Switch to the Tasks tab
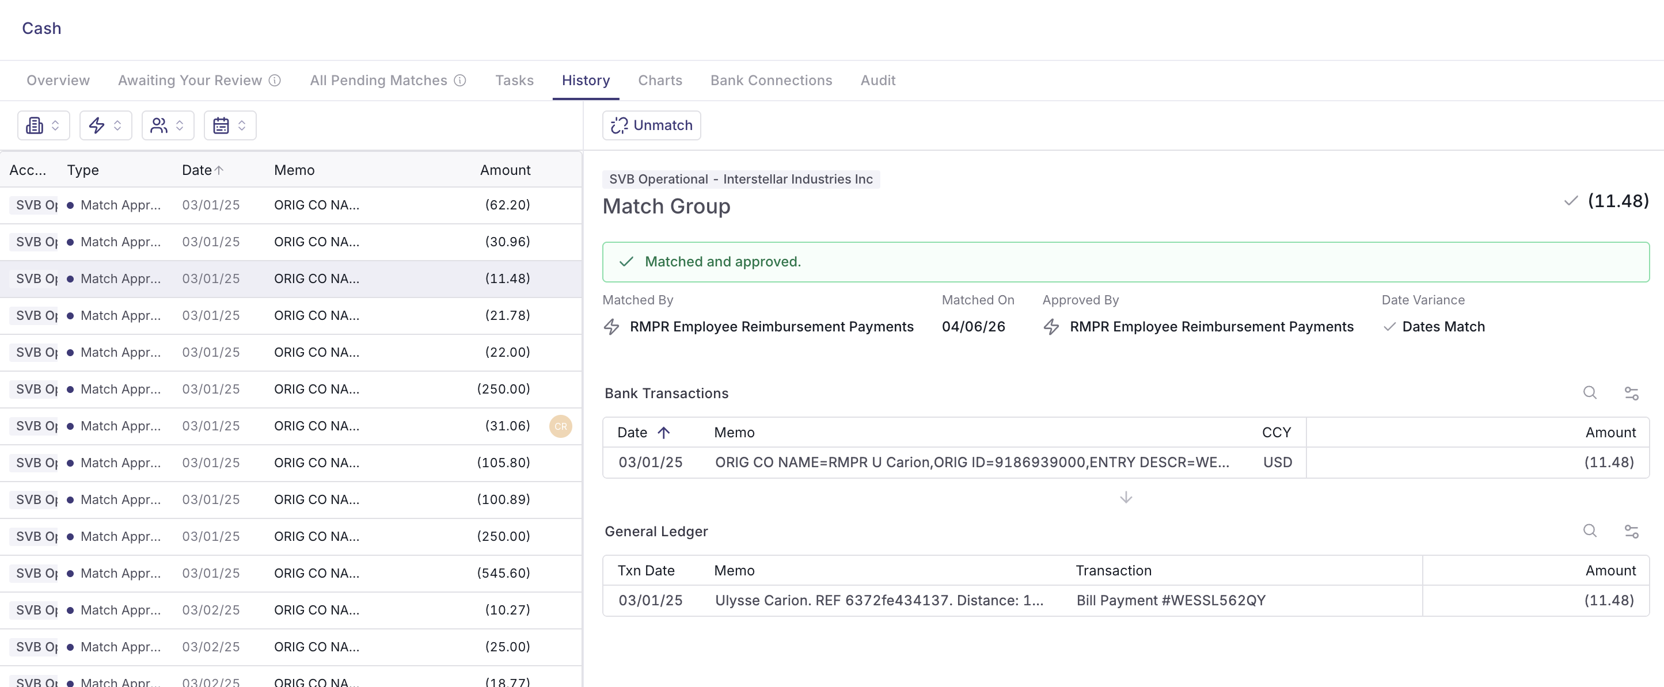Screen dimensions: 1664x687 point(514,80)
